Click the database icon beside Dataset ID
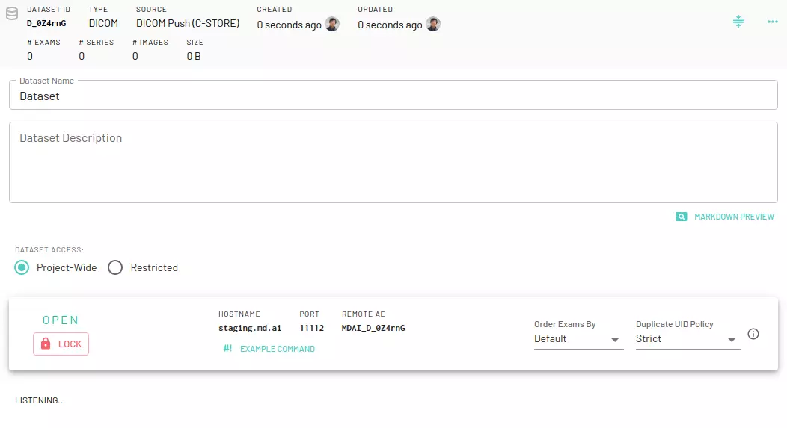 [12, 15]
